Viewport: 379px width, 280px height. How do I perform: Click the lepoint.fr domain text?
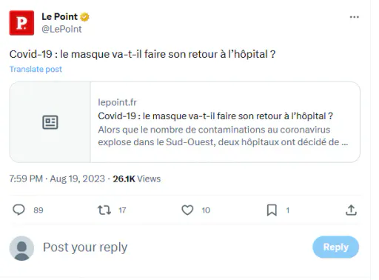pyautogui.click(x=117, y=102)
